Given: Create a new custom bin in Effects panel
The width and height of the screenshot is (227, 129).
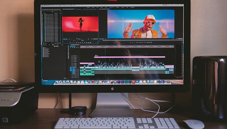Looking at the screenshot, I should [65, 78].
